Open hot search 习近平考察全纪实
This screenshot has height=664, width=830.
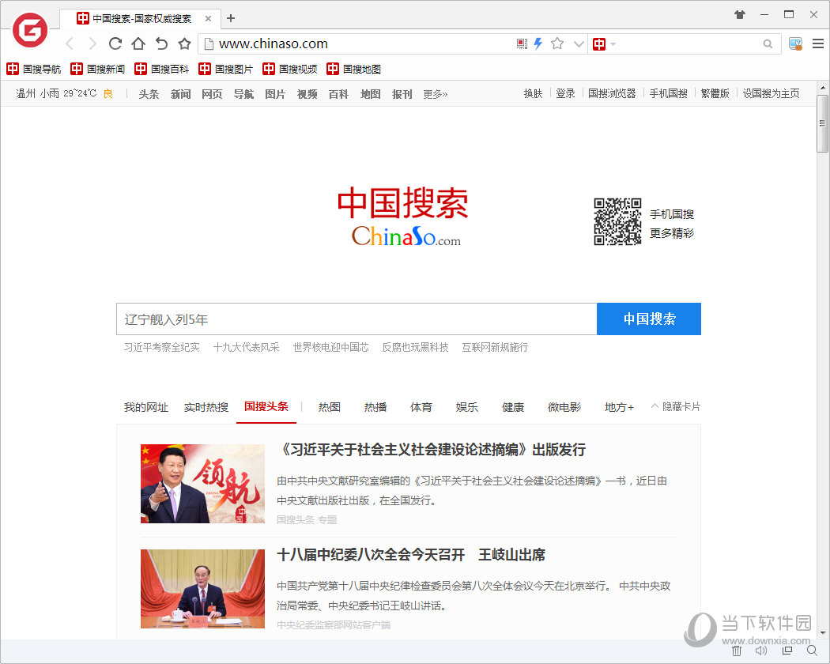pos(161,347)
